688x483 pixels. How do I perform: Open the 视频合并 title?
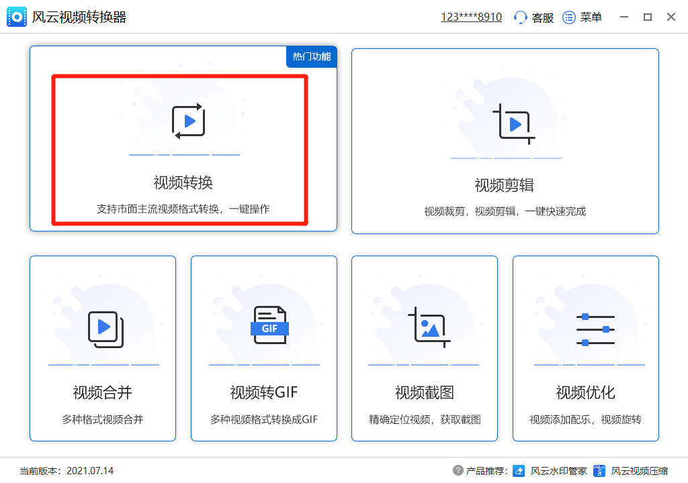click(102, 392)
